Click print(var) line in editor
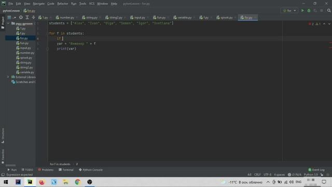 click(66, 48)
